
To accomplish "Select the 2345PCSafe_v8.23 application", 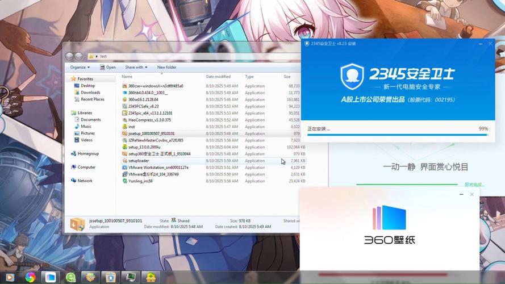I will click(143, 106).
